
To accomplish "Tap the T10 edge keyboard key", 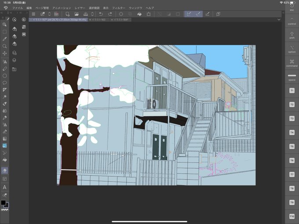I will [292, 217].
